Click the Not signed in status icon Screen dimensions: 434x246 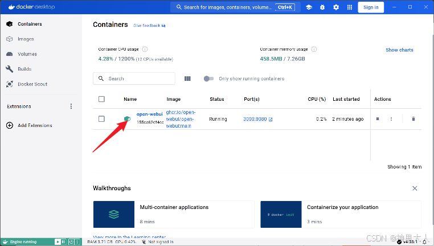(144, 242)
